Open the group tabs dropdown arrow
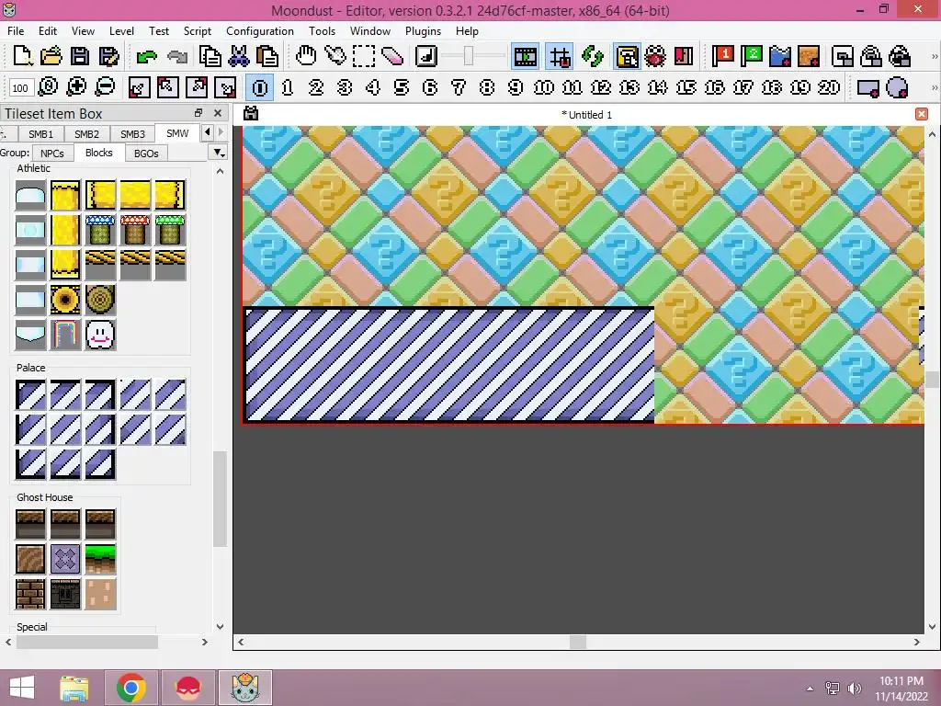941x706 pixels. [x=219, y=153]
